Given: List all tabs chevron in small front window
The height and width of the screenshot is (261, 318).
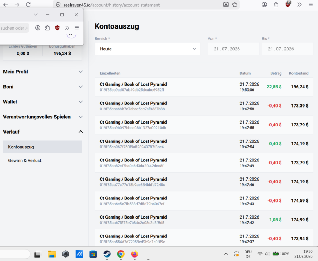Looking at the screenshot, I should pos(36,15).
